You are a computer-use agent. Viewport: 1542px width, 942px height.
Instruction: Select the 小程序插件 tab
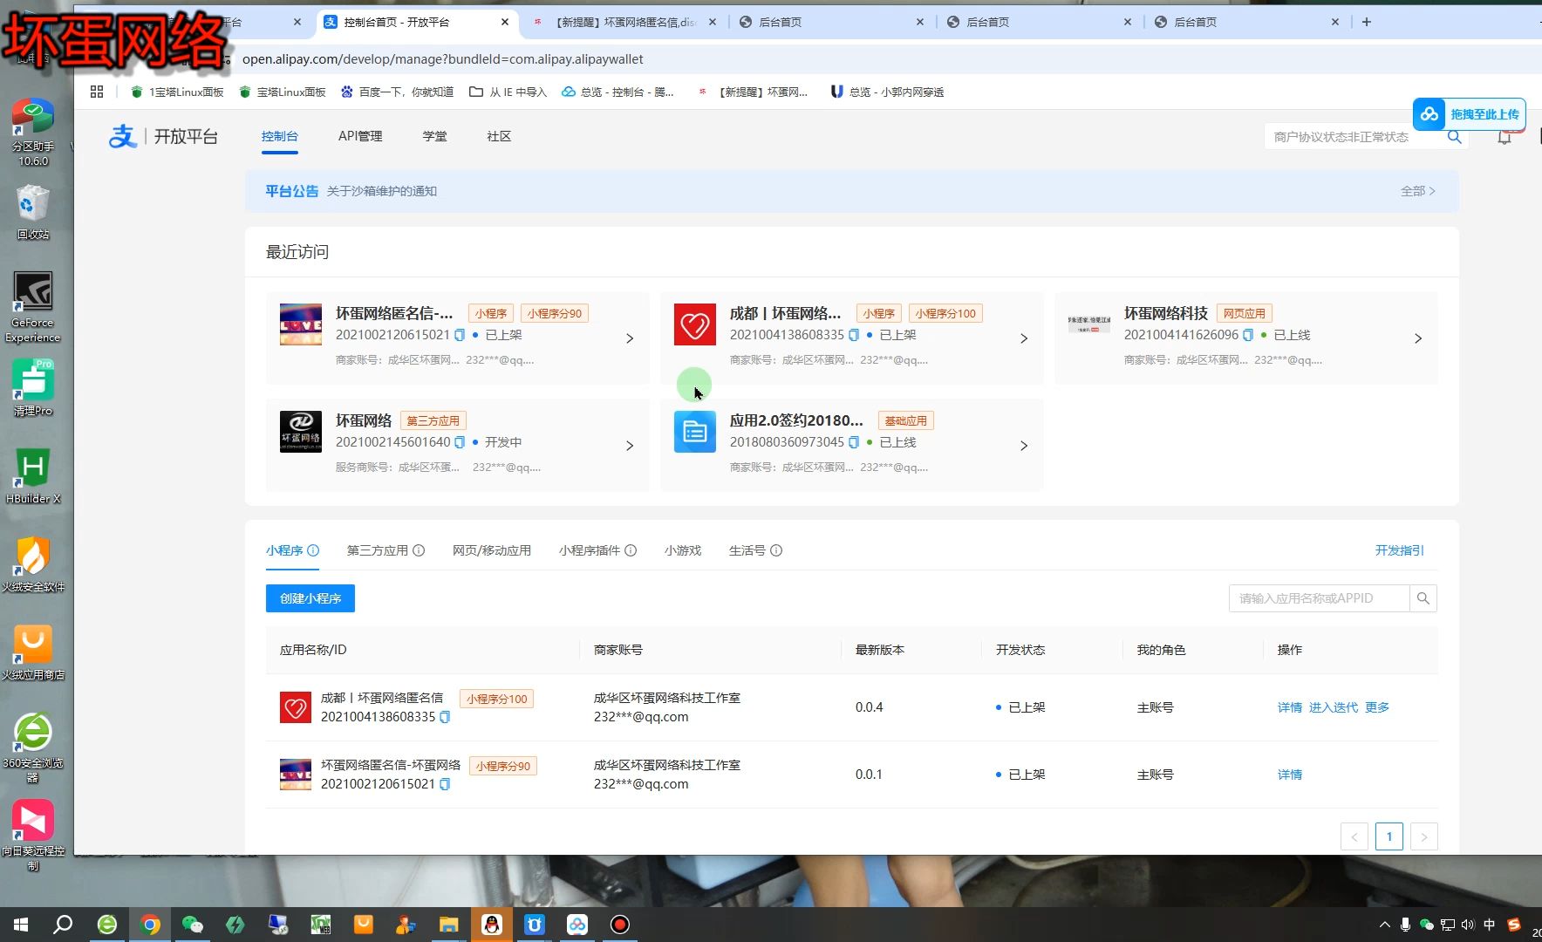[589, 550]
